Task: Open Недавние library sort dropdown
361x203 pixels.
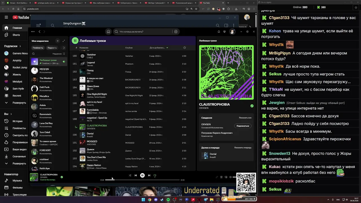Action: (59, 54)
